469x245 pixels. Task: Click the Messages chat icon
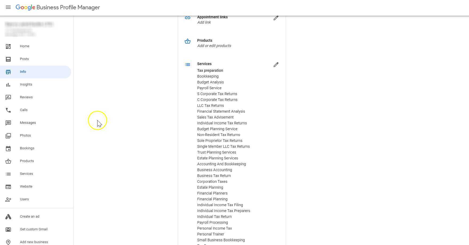[x=8, y=123]
